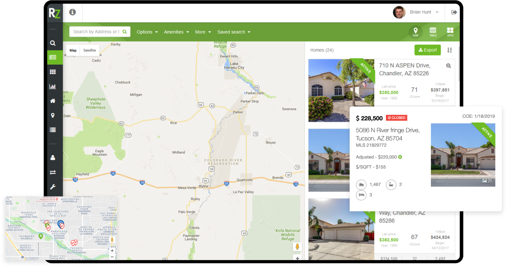
Task: Click the $397,851 rValue
Action: pos(440,90)
